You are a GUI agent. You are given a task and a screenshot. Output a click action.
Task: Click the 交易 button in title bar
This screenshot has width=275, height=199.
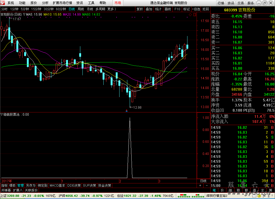pyautogui.click(x=241, y=3)
